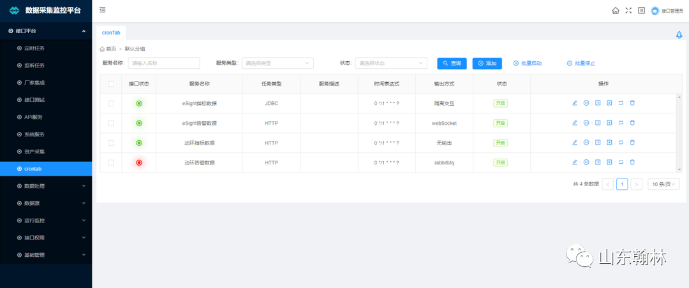Expand the 数据处理 sidebar menu
689x288 pixels.
46,186
